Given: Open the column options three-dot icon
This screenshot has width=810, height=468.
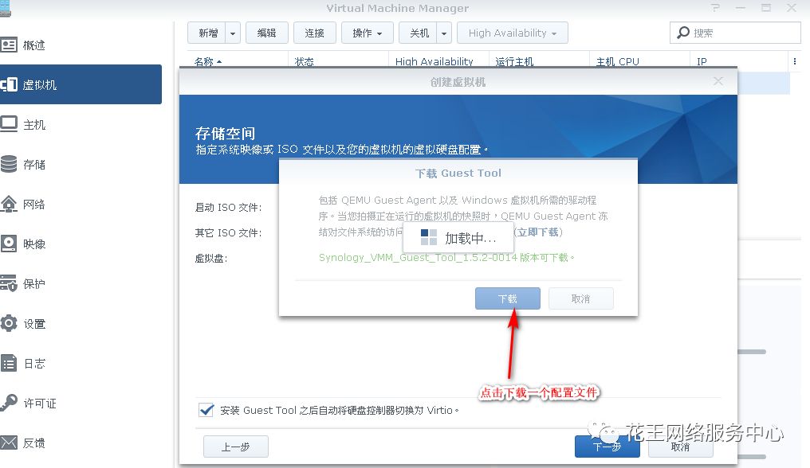Looking at the screenshot, I should coord(795,61).
